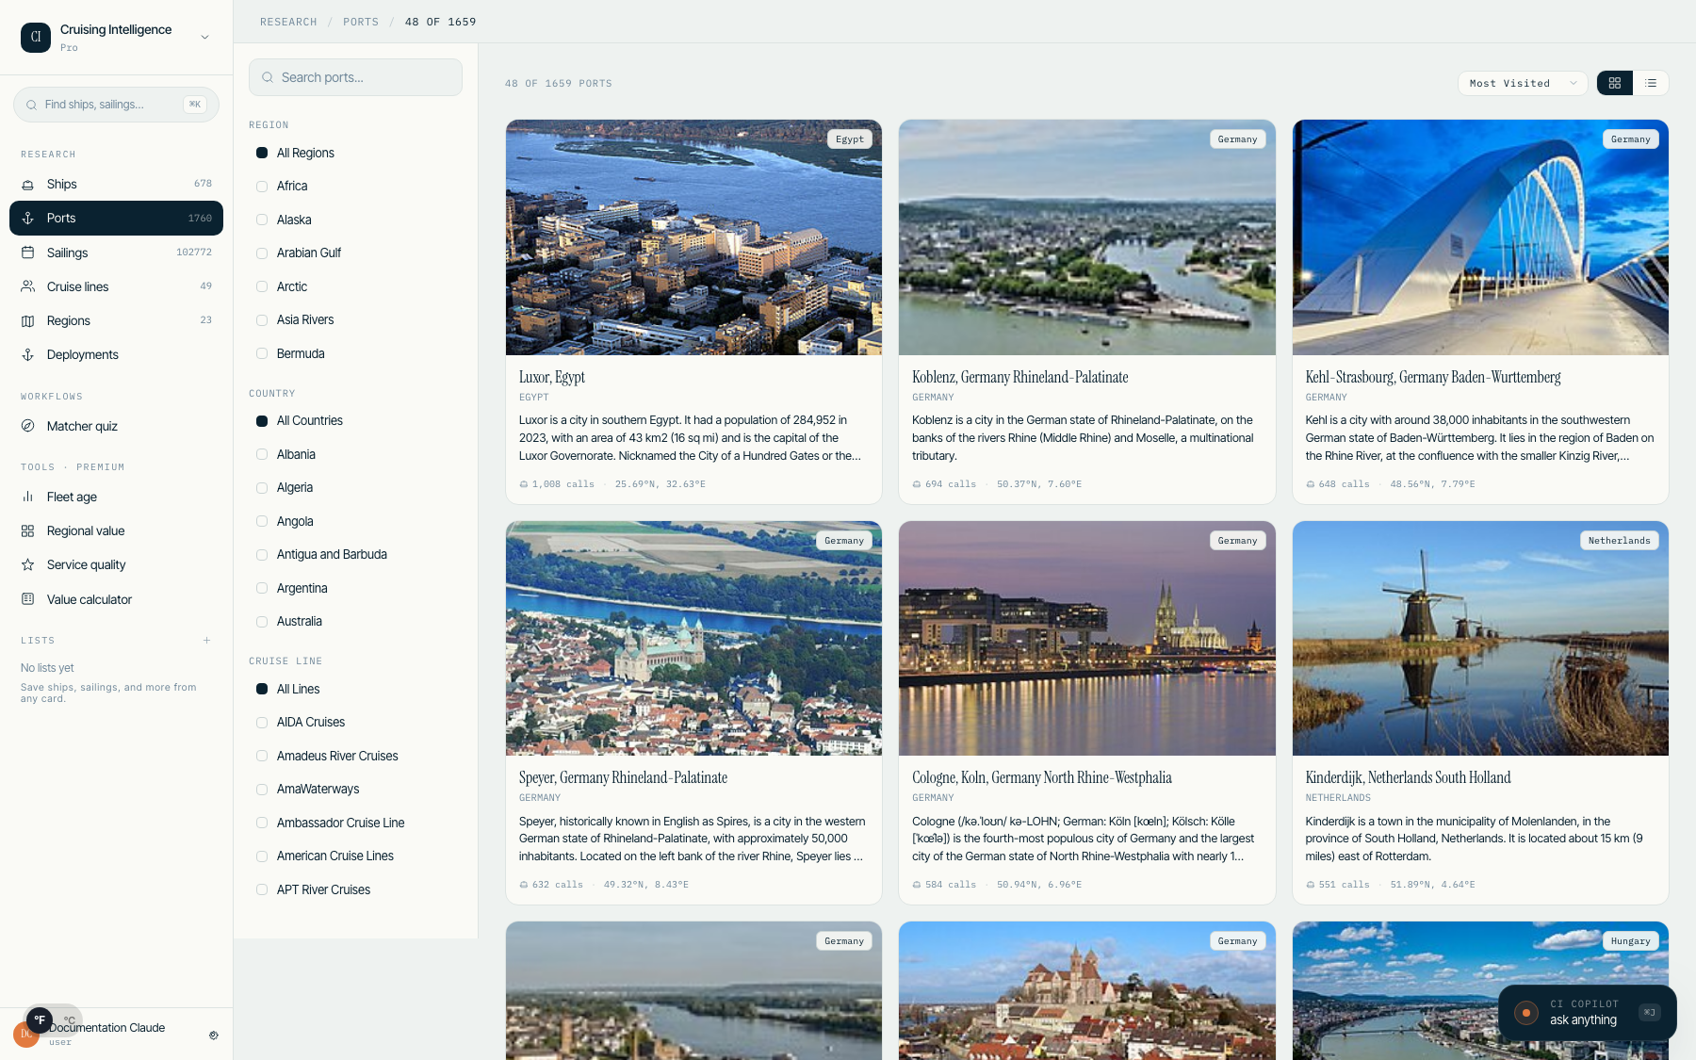Screen dimensions: 1696x1060
Task: Click the ship icon beside 1,008 calls
Action: [524, 484]
